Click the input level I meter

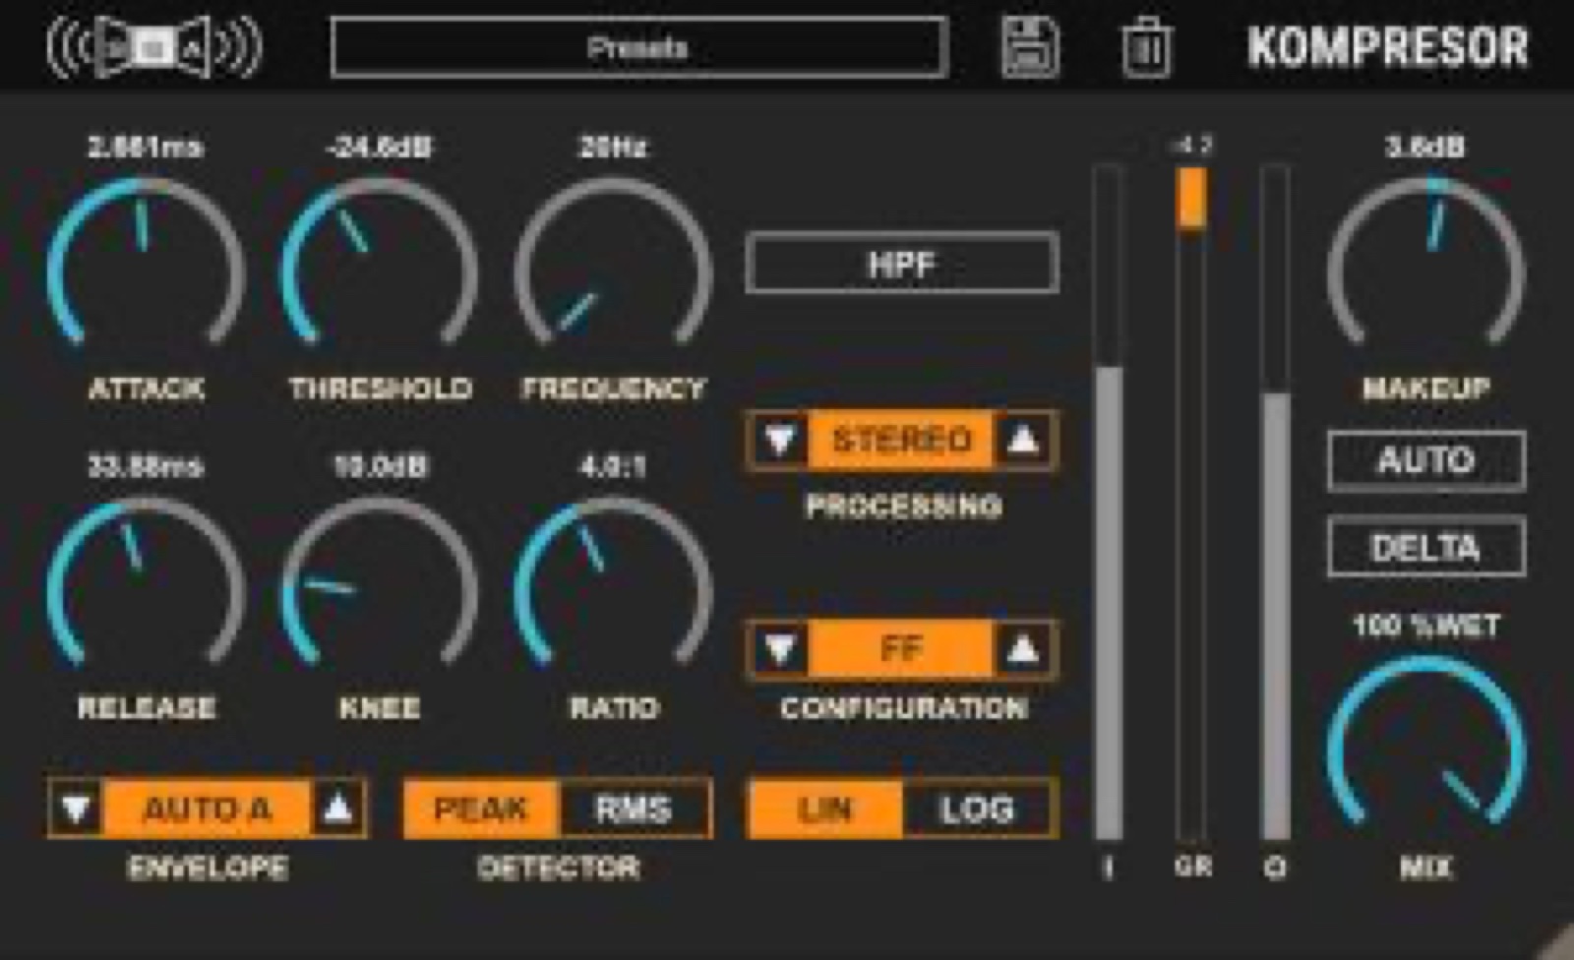click(x=1109, y=502)
